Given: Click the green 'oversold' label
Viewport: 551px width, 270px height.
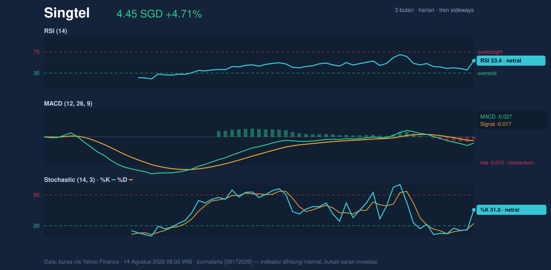Looking at the screenshot, I should click(487, 73).
